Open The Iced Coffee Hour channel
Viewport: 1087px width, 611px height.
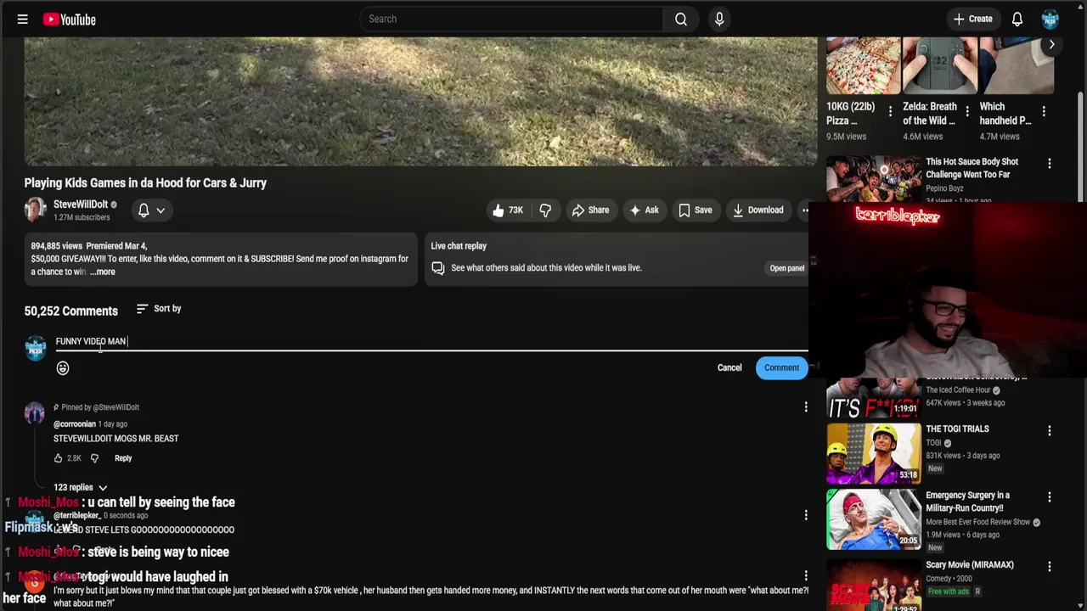point(958,390)
